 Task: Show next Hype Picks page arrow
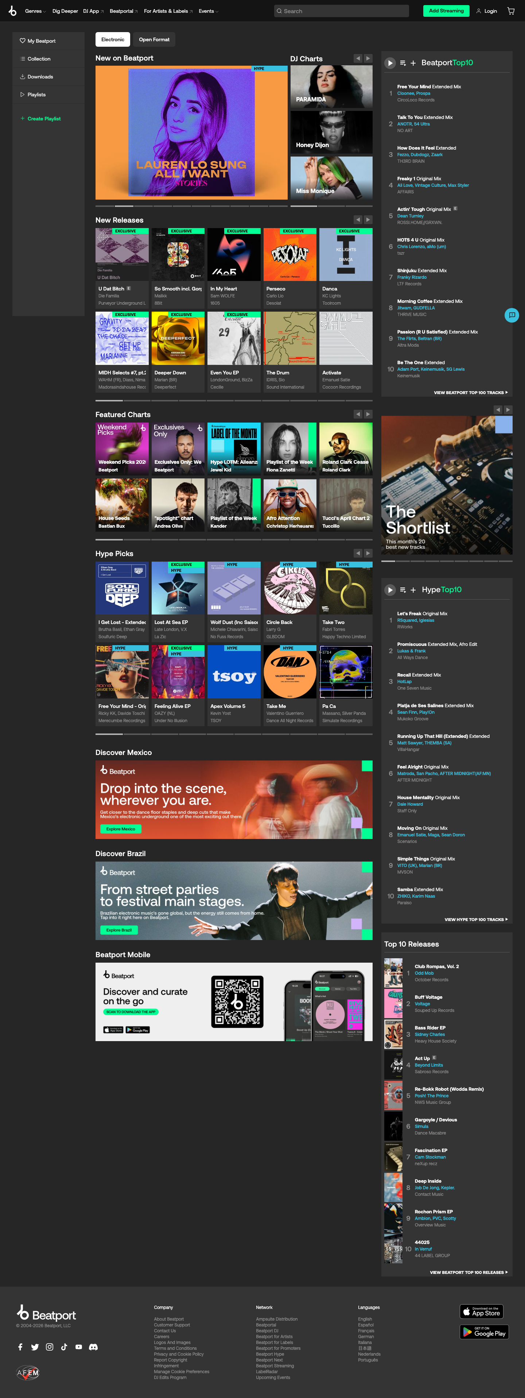(368, 553)
